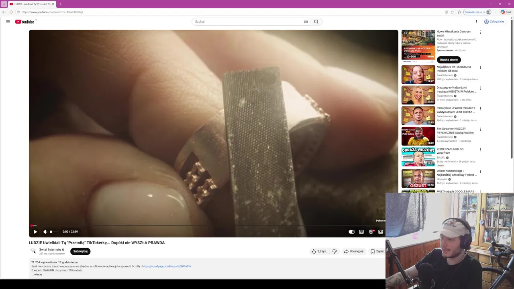Open options for Okiem Kosmetologa video
Image resolution: width=514 pixels, height=289 pixels.
click(481, 171)
